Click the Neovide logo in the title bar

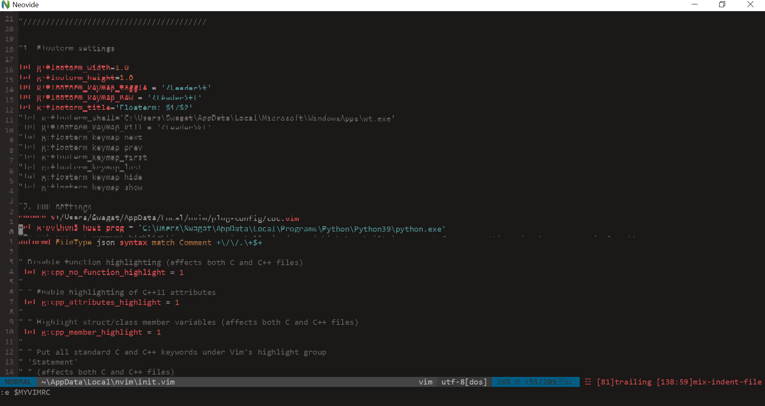(x=6, y=4)
